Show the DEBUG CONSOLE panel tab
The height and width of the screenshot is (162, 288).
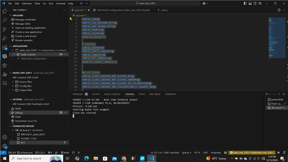112,94
